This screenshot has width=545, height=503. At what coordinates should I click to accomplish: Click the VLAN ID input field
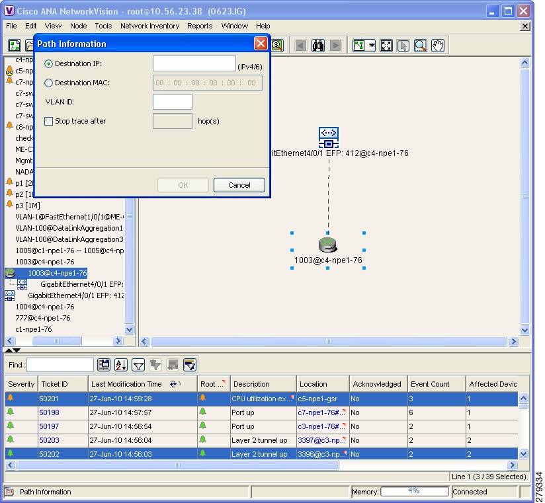[173, 102]
